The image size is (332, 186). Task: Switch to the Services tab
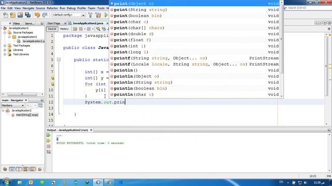pyautogui.click(x=30, y=23)
